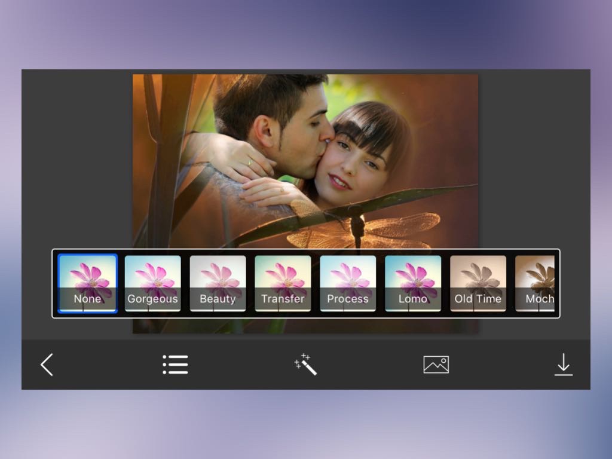Viewport: 612px width, 459px height.
Task: Choose the Transfer filter
Action: pos(283,283)
